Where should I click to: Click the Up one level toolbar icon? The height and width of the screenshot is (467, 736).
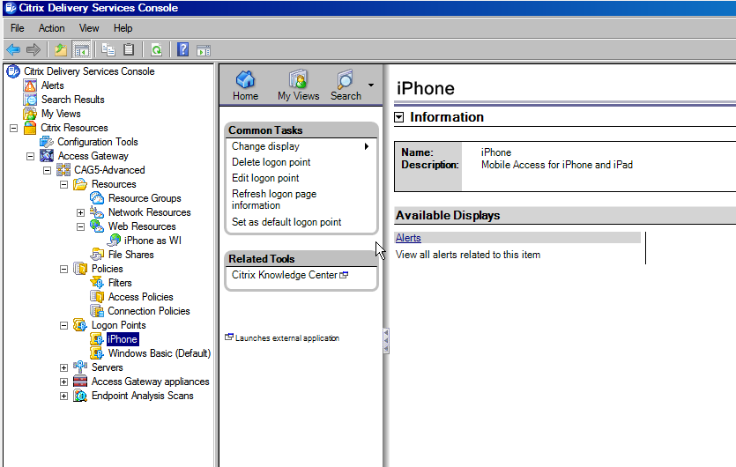tap(61, 49)
